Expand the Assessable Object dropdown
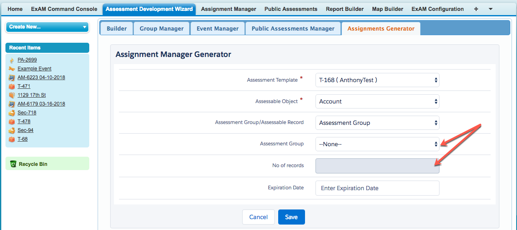 click(x=377, y=101)
